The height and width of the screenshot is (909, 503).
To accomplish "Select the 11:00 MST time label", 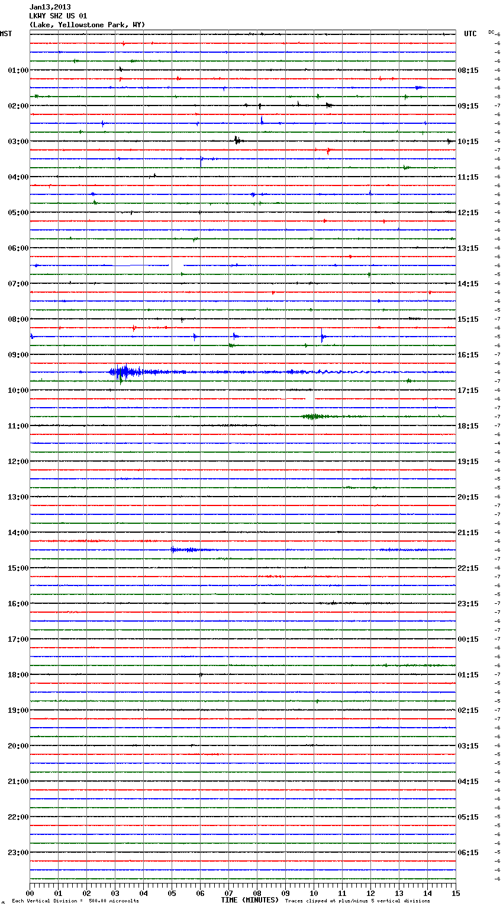I will coord(18,426).
